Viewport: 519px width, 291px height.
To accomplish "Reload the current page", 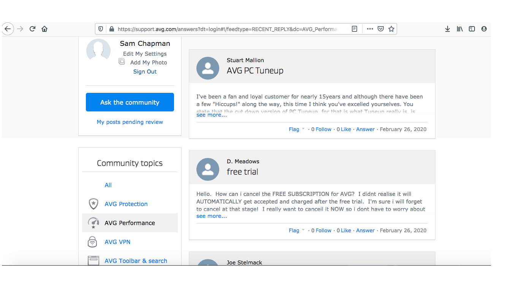I will pyautogui.click(x=32, y=29).
